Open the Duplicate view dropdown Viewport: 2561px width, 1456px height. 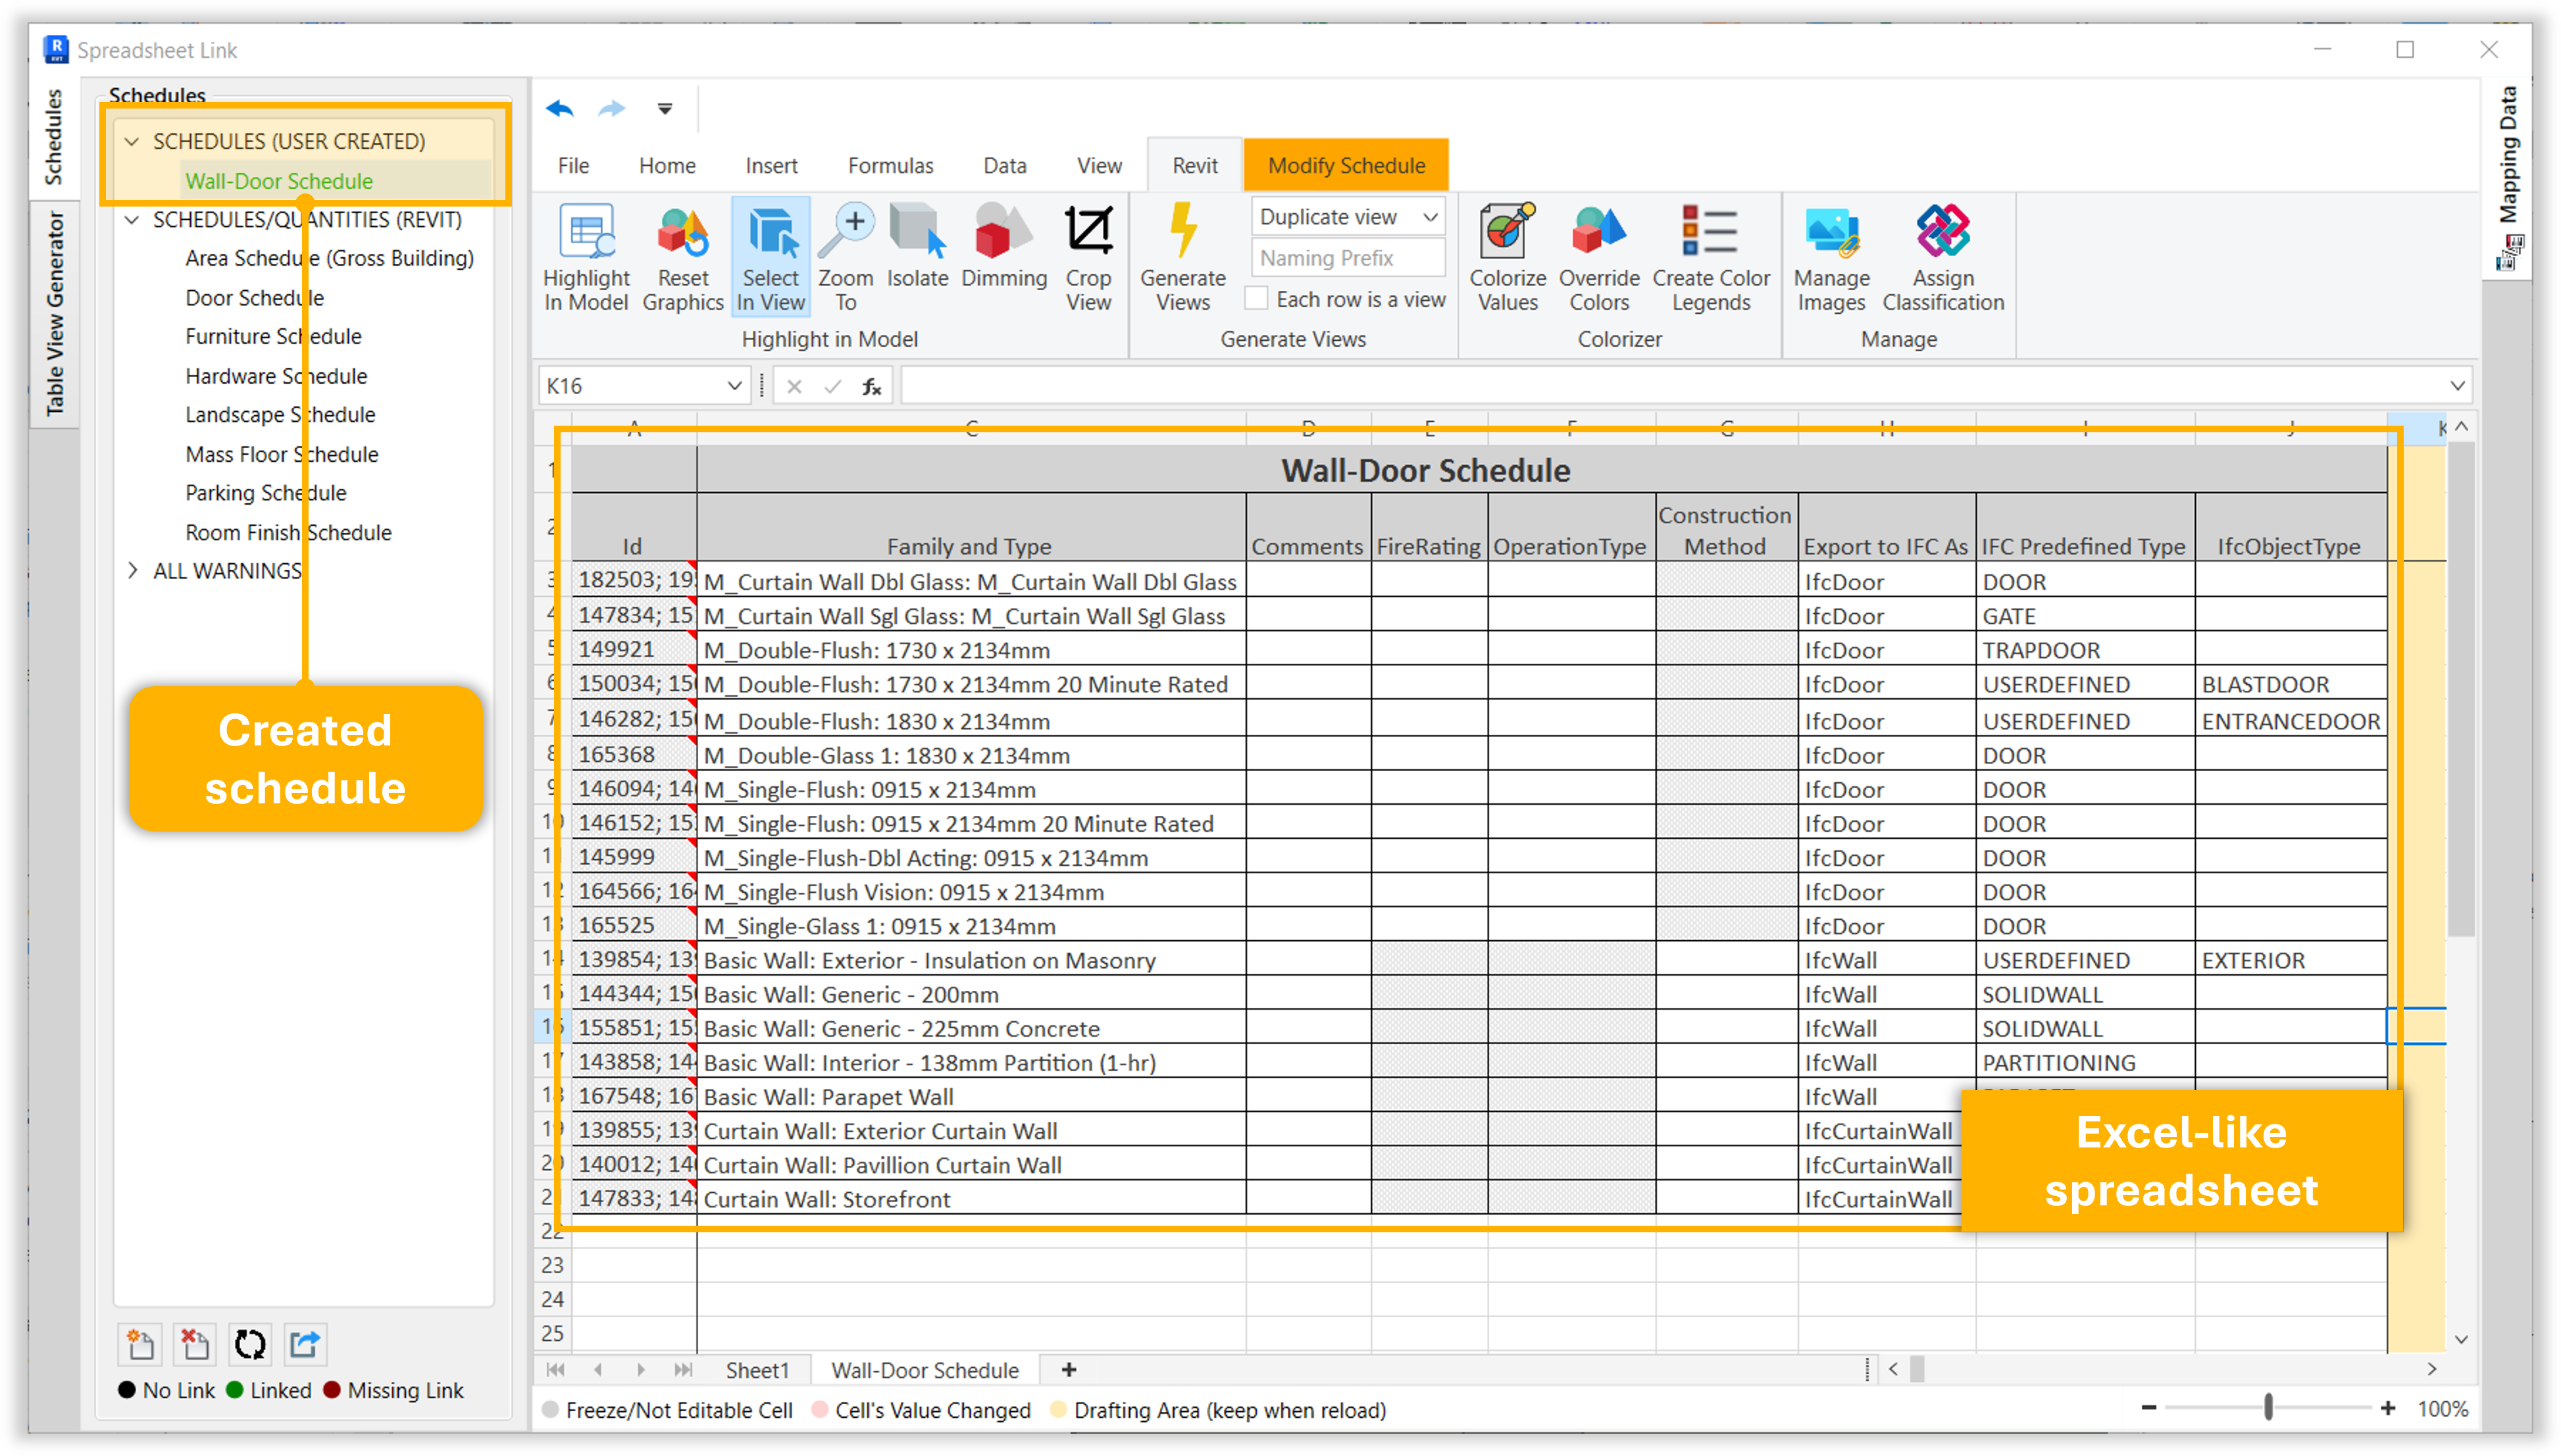tap(1430, 217)
